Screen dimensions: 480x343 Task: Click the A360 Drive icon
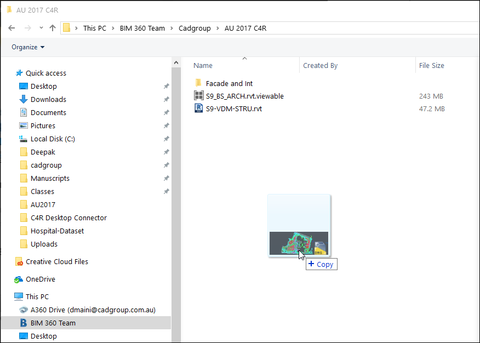click(x=23, y=310)
